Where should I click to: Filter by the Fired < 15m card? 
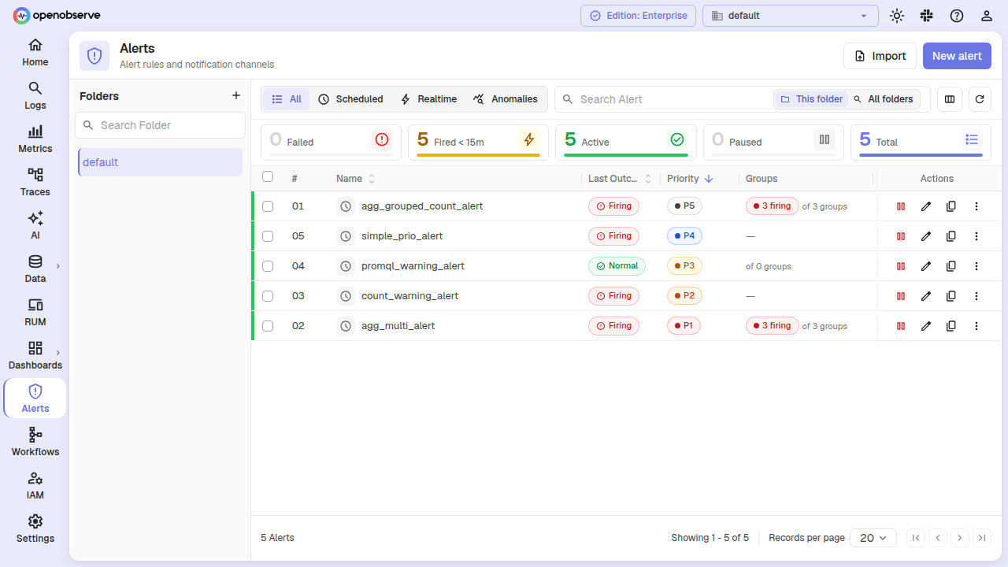(x=478, y=142)
